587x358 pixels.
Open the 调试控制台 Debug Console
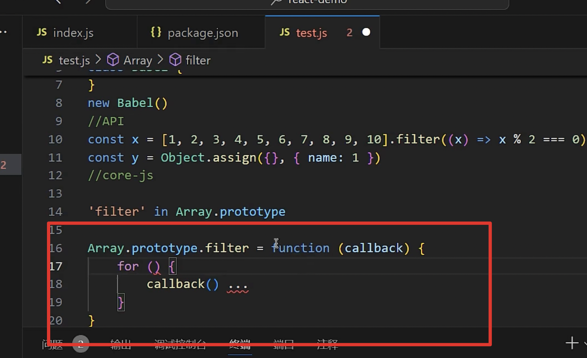pos(180,344)
